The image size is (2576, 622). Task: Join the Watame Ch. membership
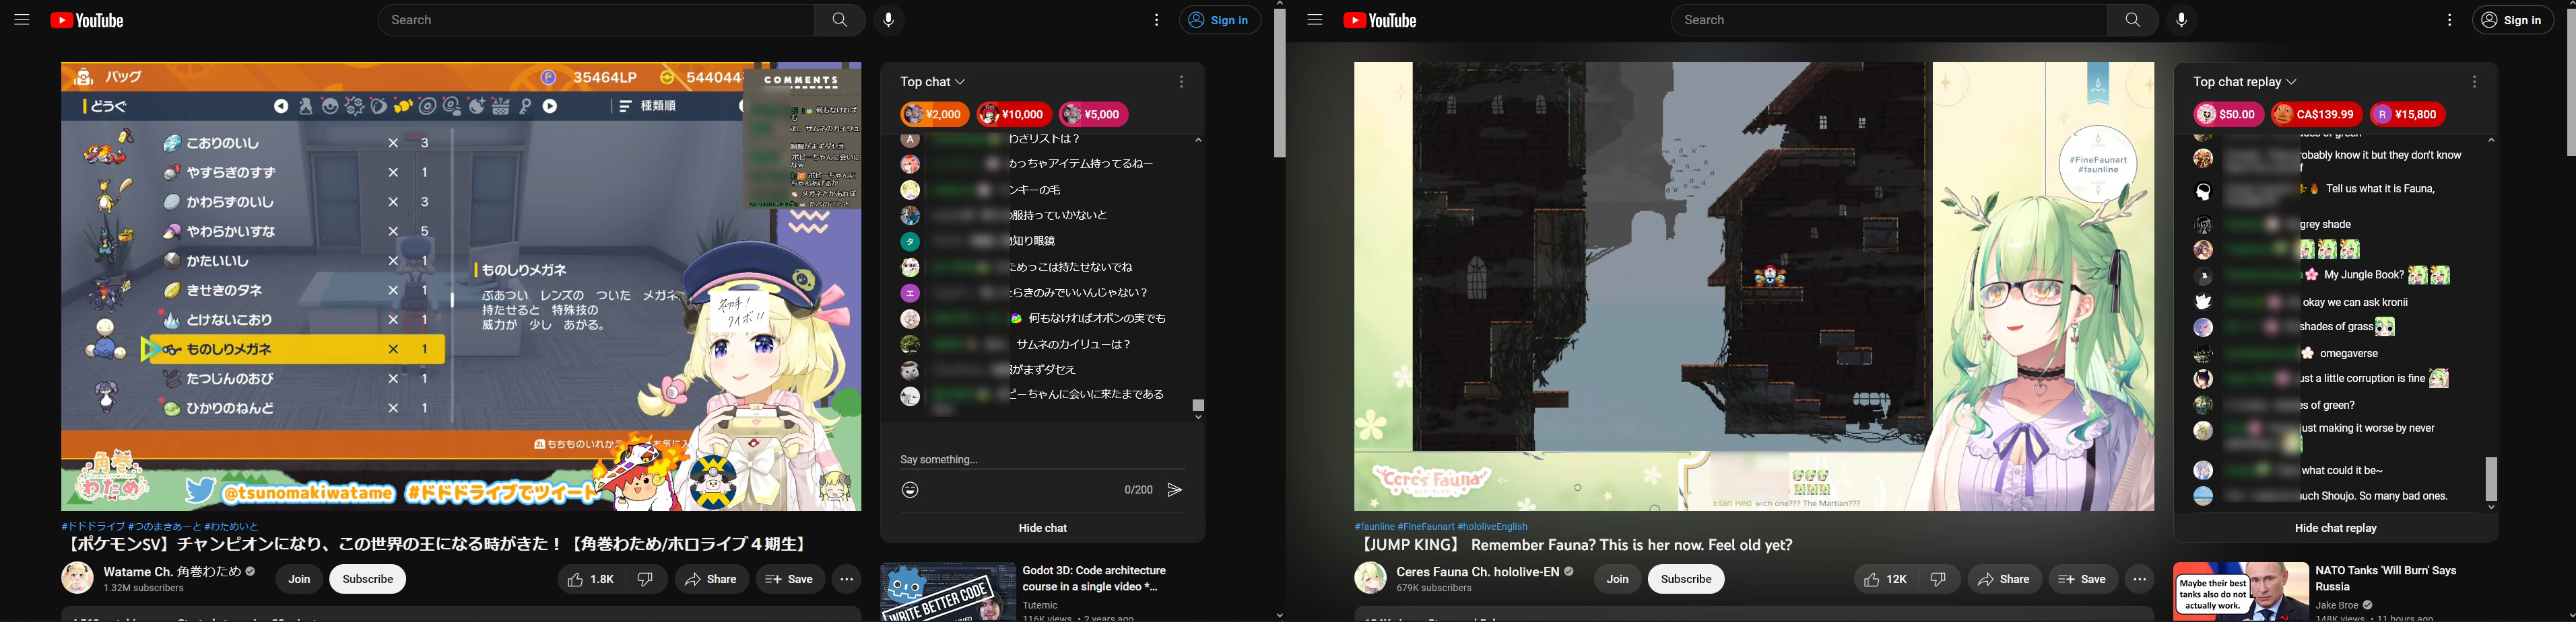click(x=299, y=579)
